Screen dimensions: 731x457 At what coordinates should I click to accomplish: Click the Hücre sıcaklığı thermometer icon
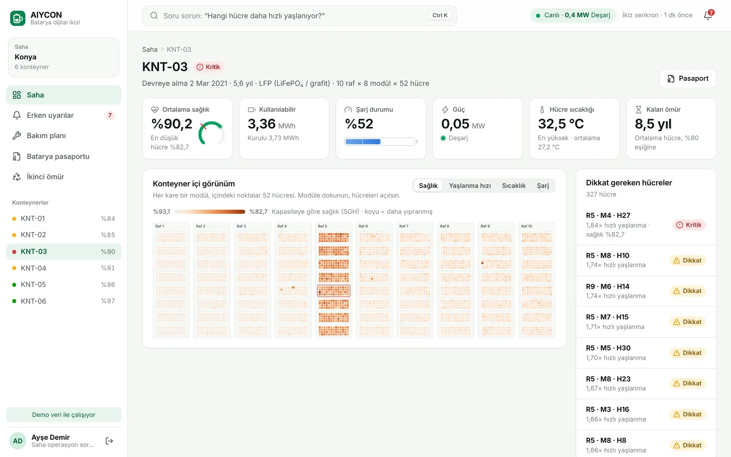click(x=542, y=110)
